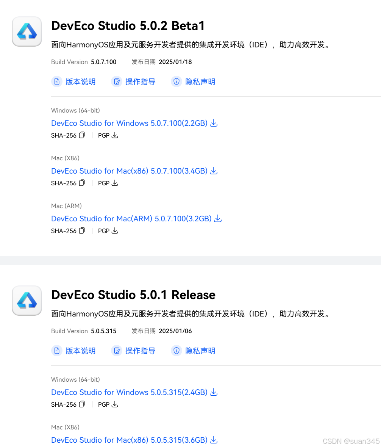The image size is (381, 448).
Task: Download PGP signature for Mac(ARM) 5.0.7.100
Action: click(115, 230)
